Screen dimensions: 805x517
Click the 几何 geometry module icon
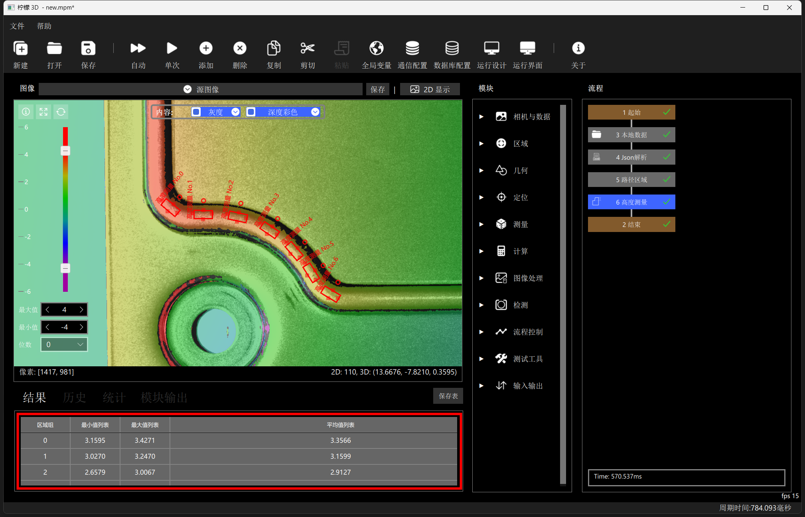501,170
